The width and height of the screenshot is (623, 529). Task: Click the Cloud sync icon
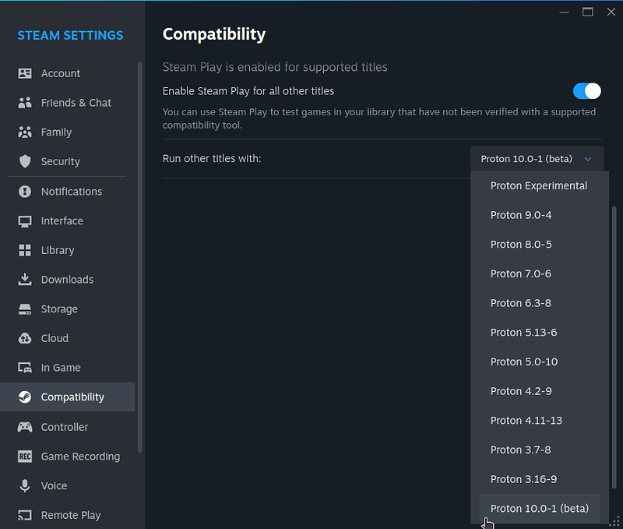[x=25, y=338]
